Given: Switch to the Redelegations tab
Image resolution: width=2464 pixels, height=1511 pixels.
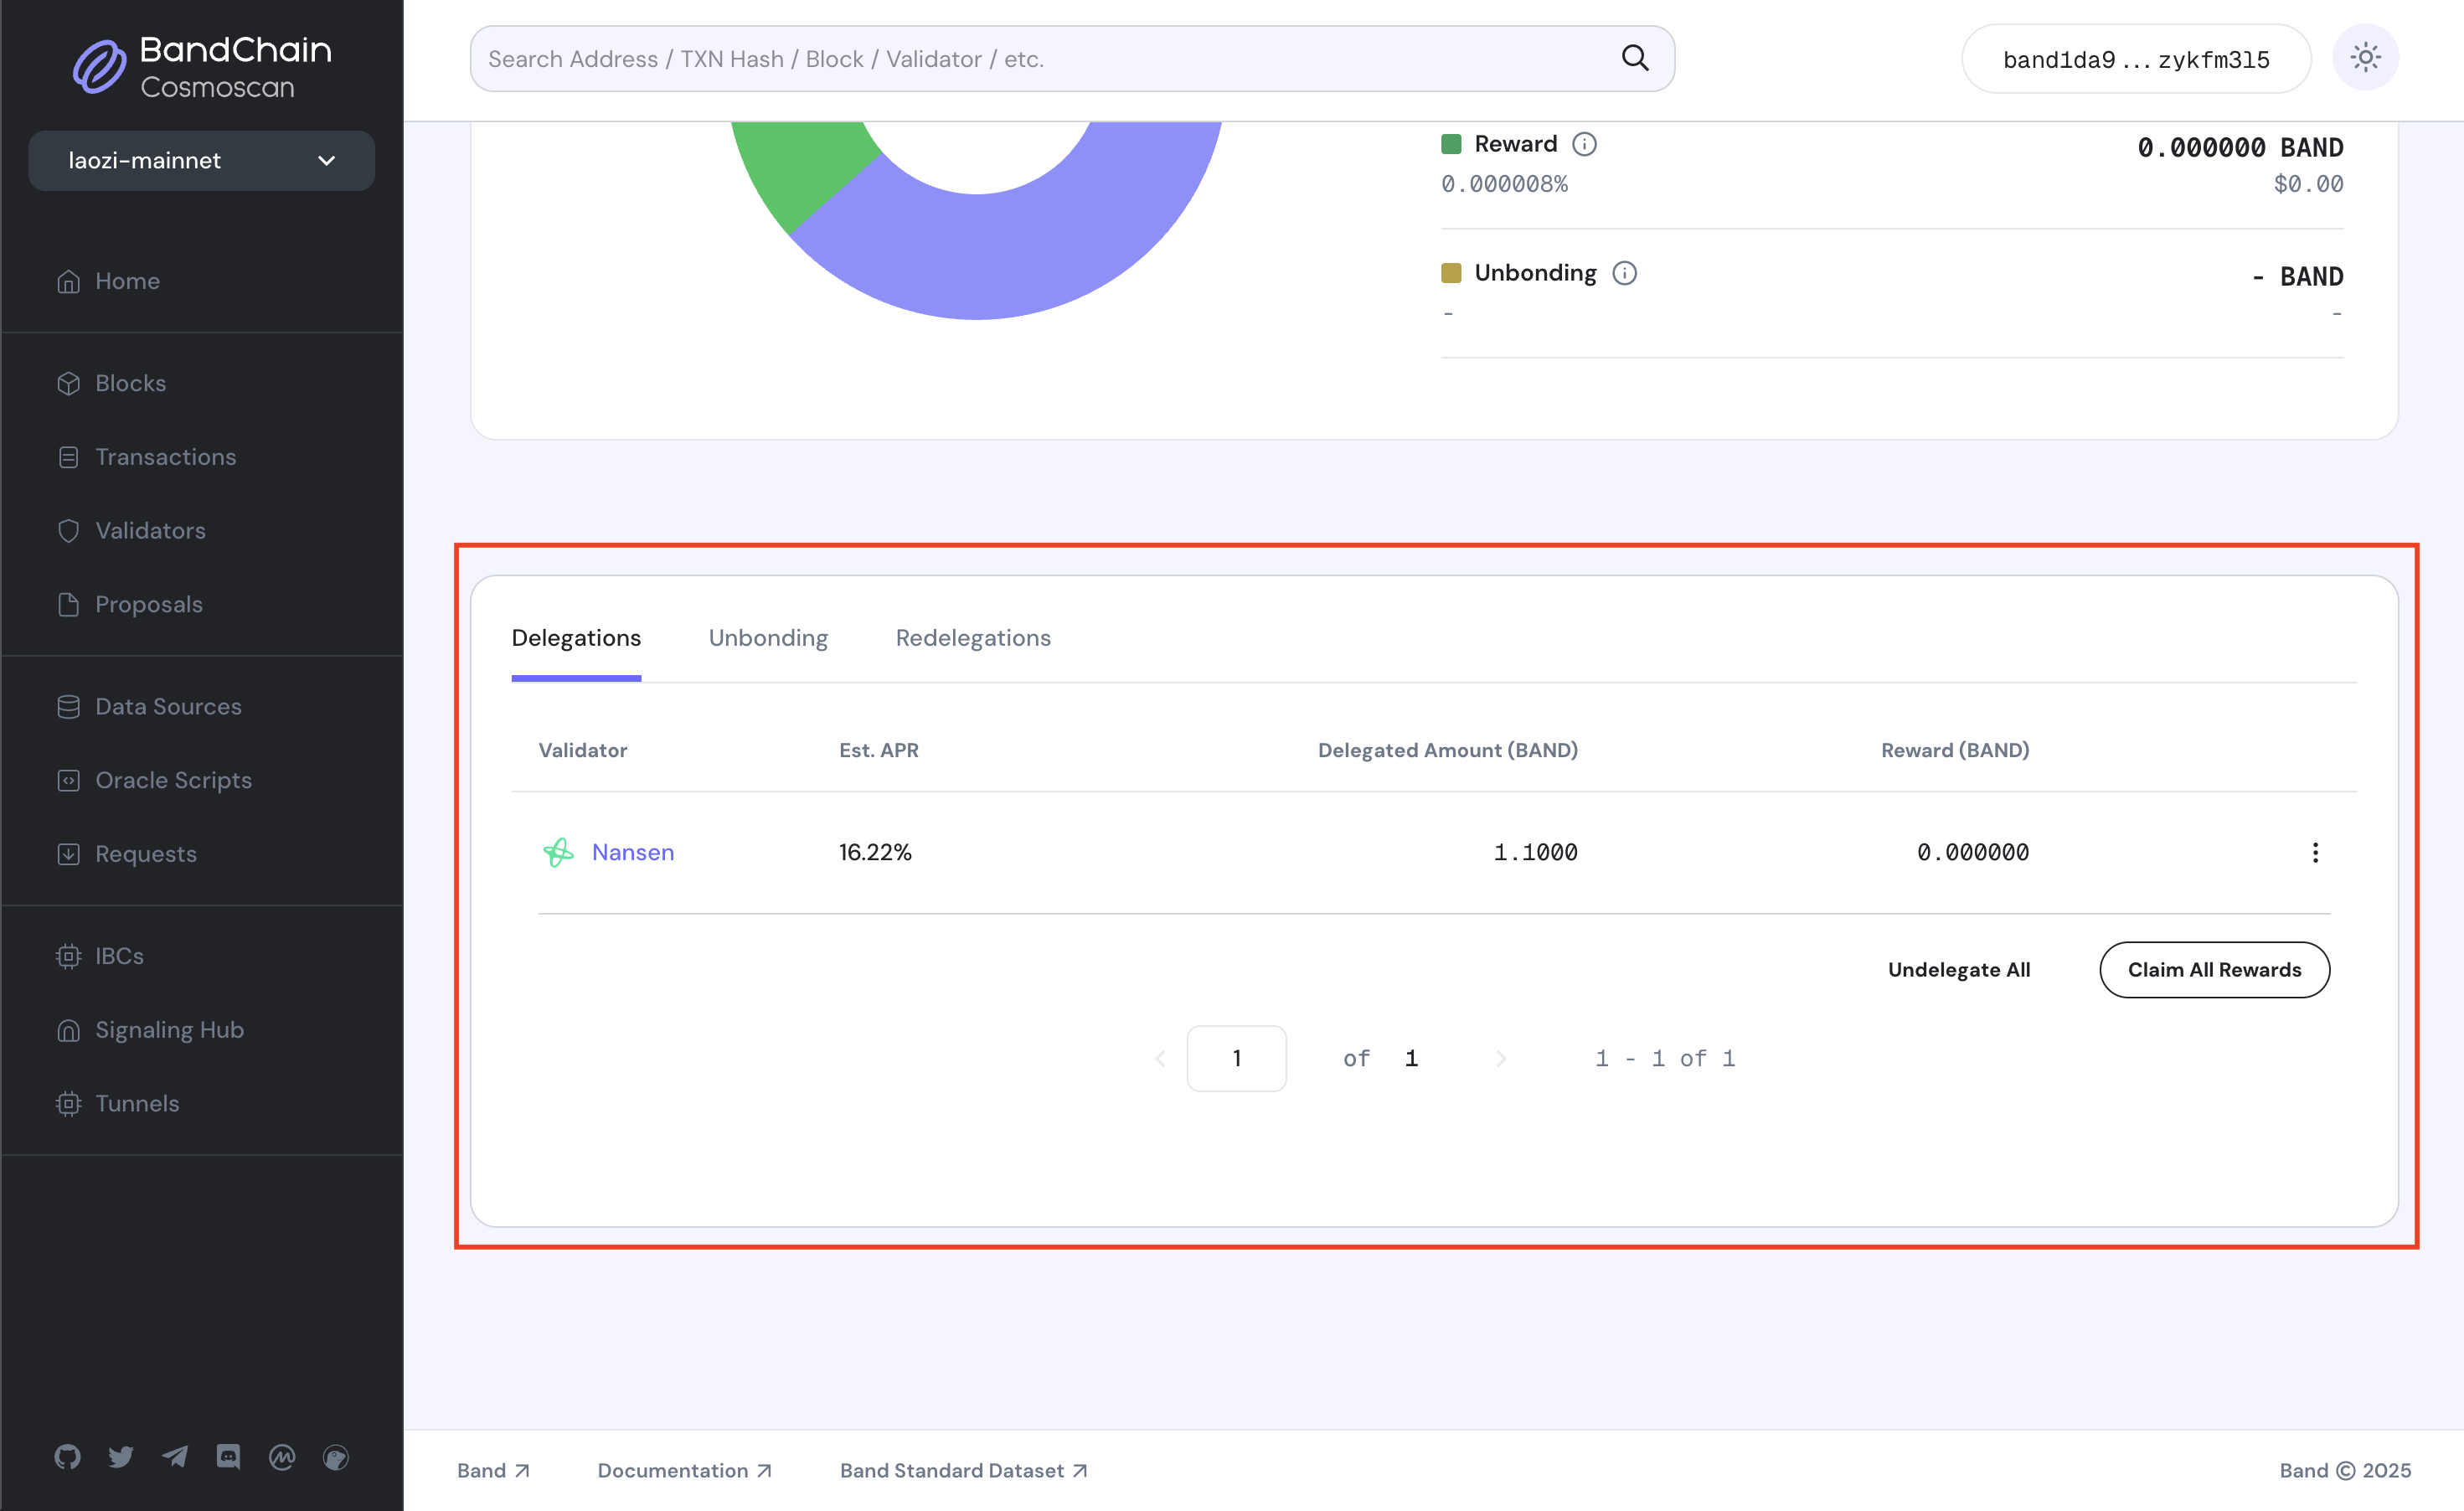Looking at the screenshot, I should (x=972, y=638).
